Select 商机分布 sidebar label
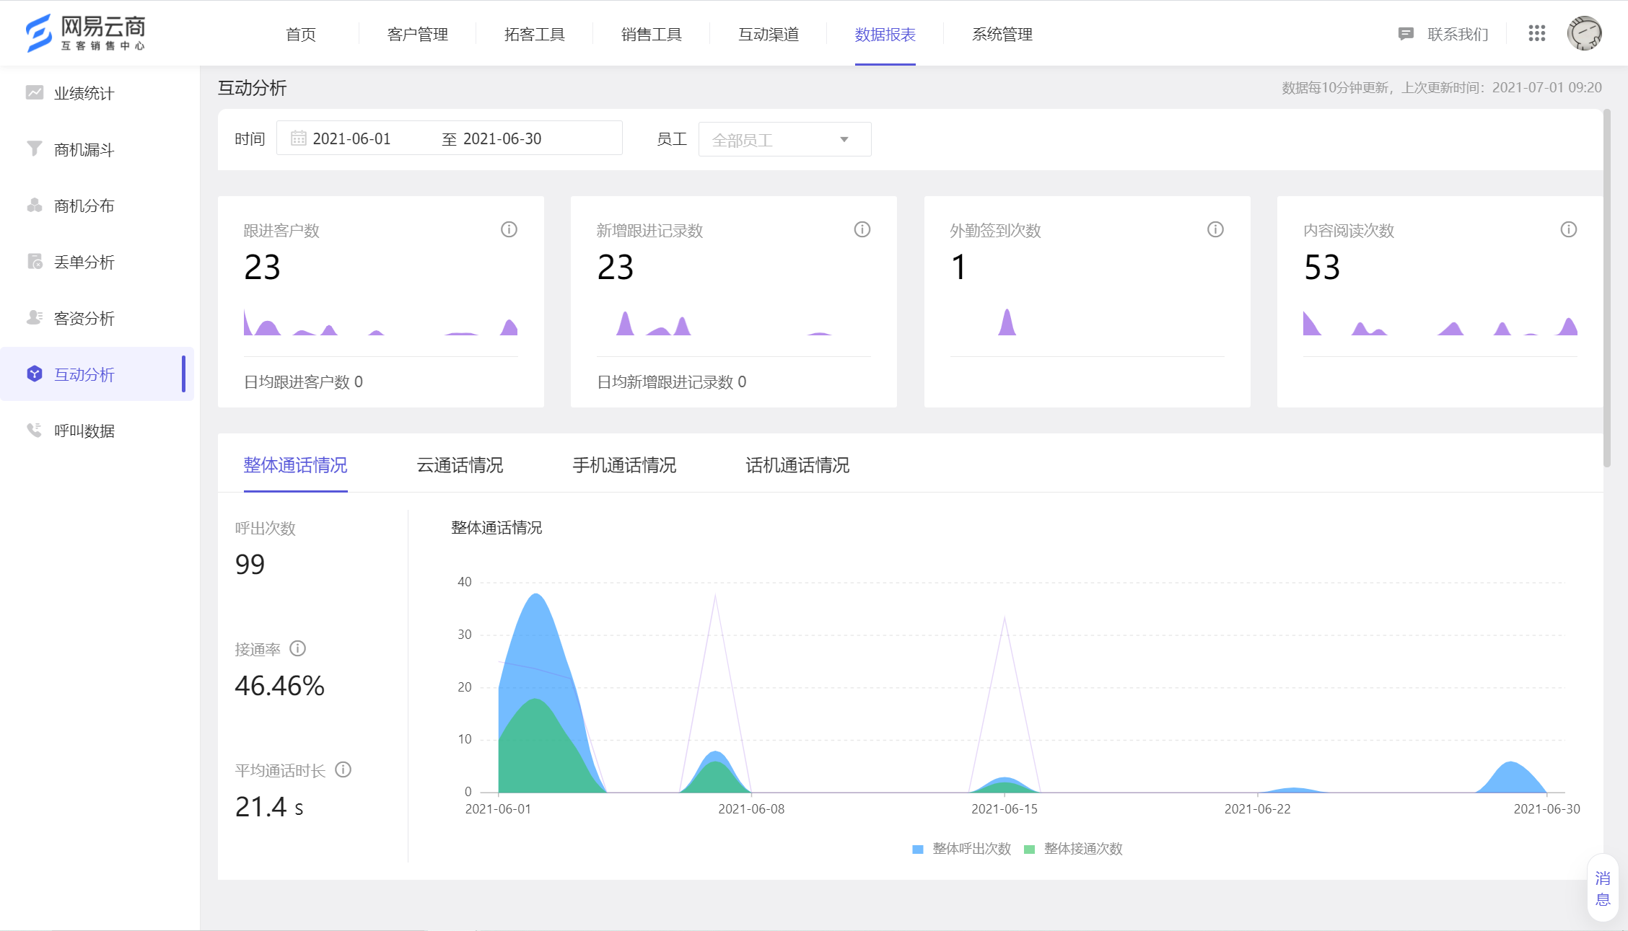This screenshot has height=931, width=1628. [x=84, y=206]
